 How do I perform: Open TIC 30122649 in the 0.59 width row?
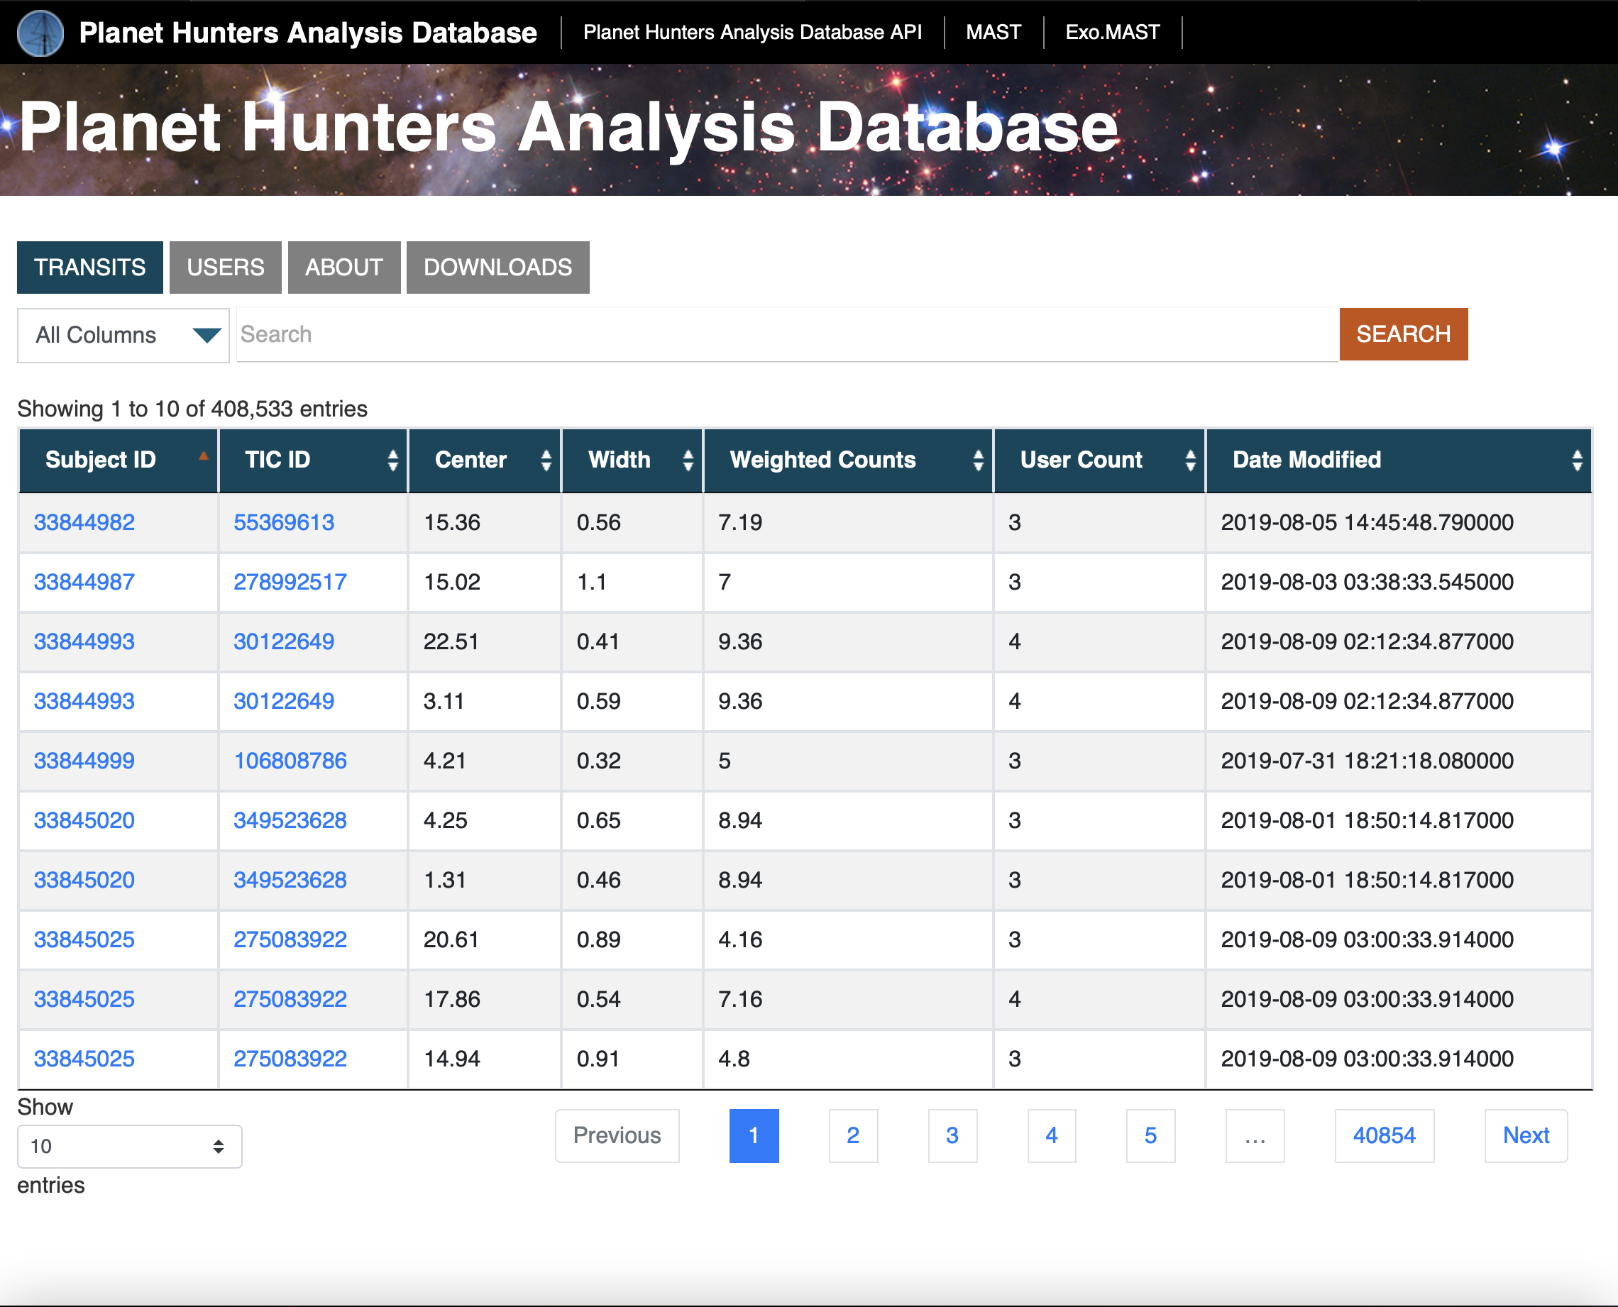point(284,701)
